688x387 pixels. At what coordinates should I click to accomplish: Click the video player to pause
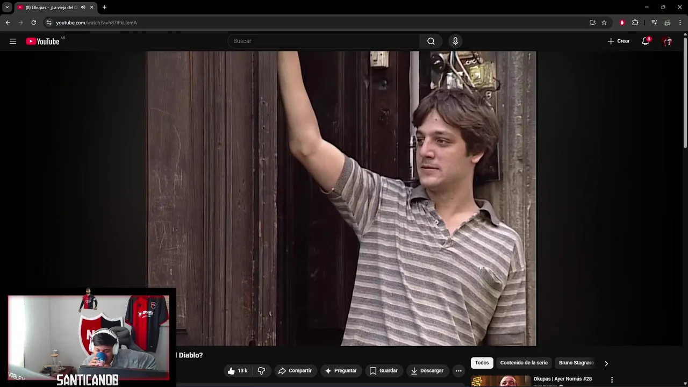tap(341, 198)
